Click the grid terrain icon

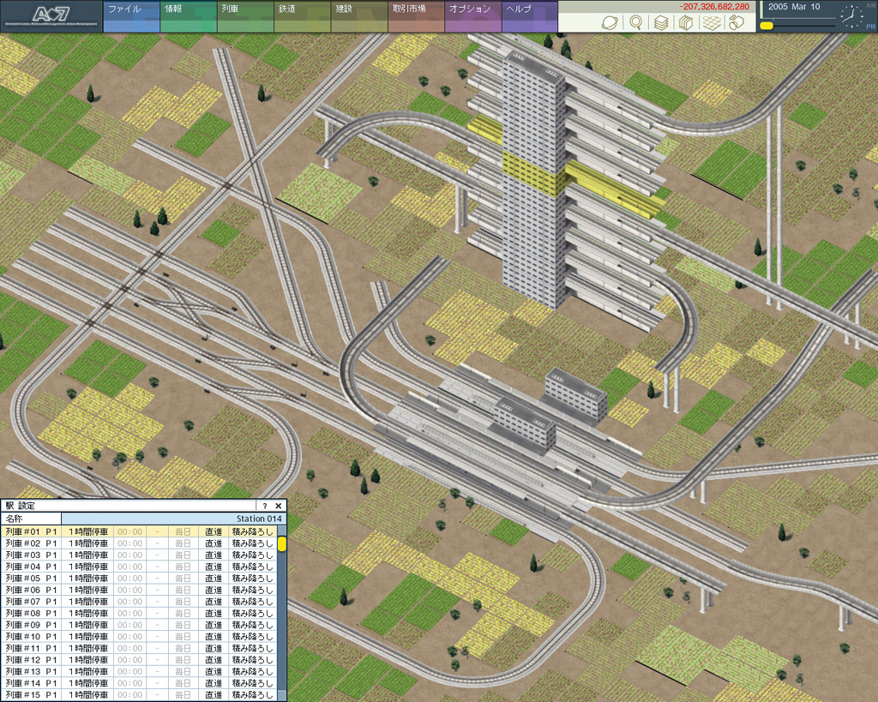pyautogui.click(x=712, y=22)
